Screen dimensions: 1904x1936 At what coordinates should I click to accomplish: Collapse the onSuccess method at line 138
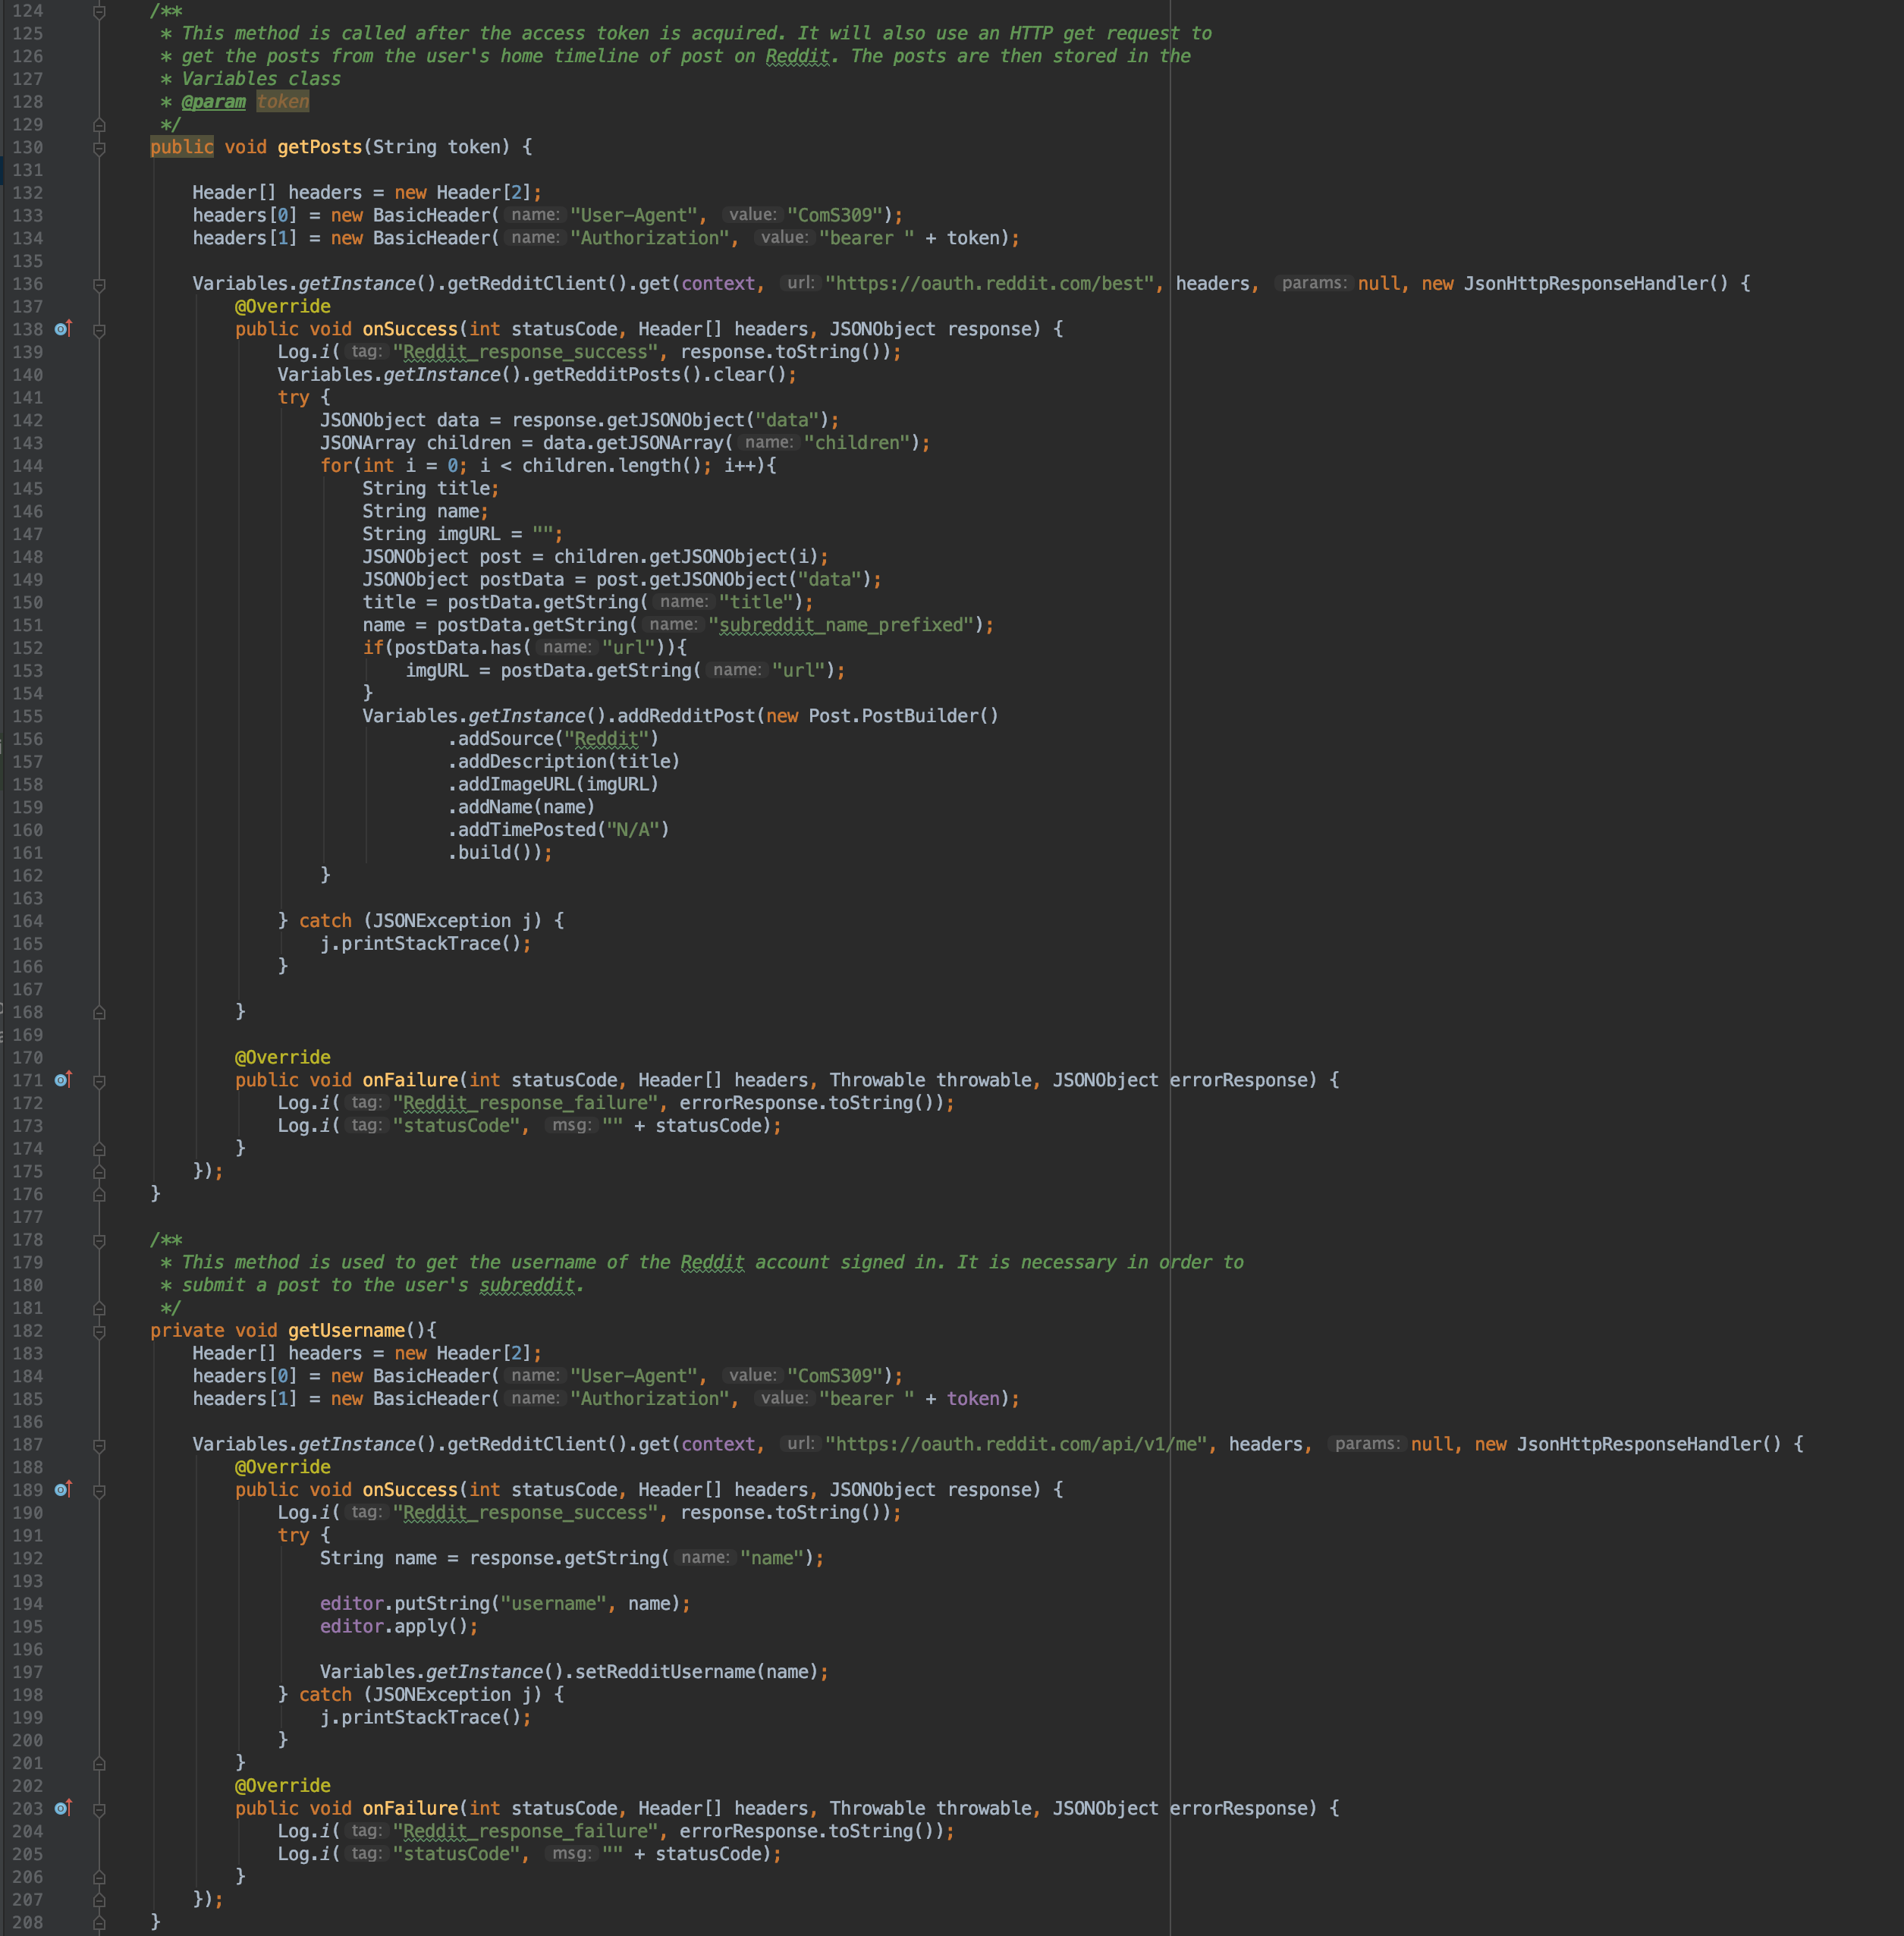click(99, 330)
